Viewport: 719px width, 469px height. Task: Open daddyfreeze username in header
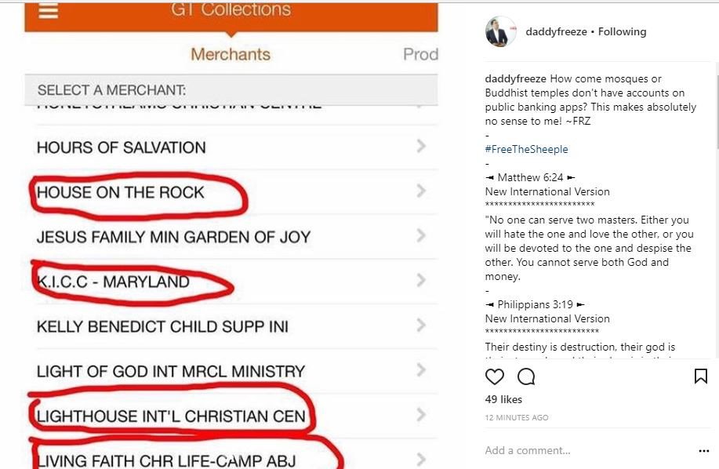(556, 31)
